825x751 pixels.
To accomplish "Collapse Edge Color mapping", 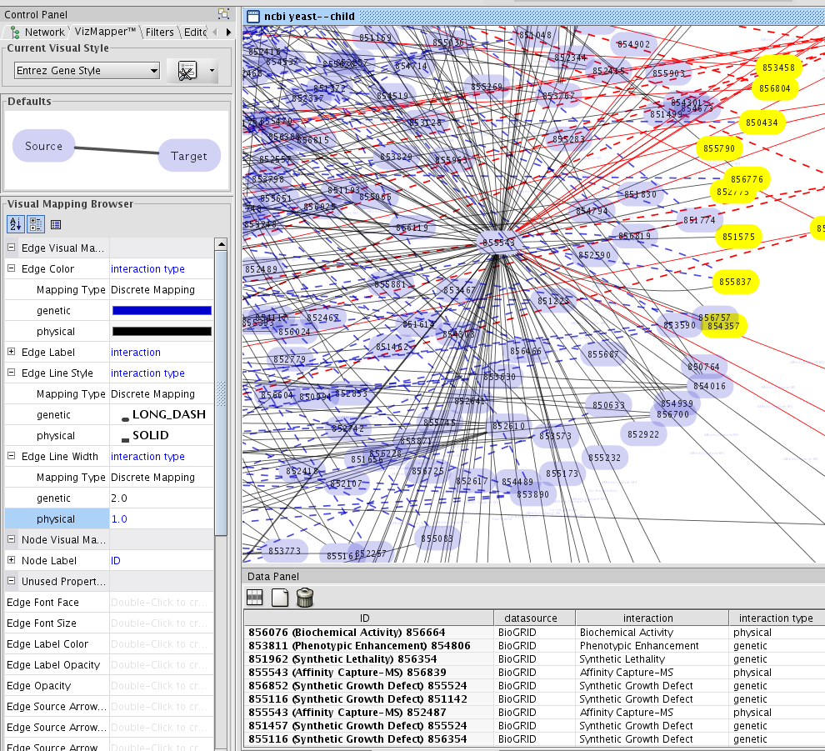I will pos(11,268).
